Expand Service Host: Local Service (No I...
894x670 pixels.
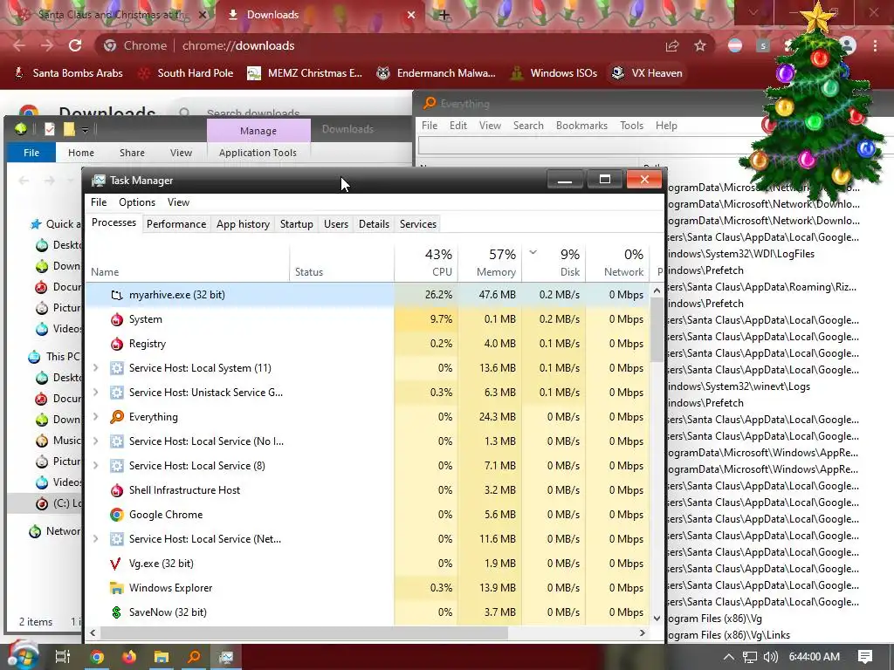(96, 441)
